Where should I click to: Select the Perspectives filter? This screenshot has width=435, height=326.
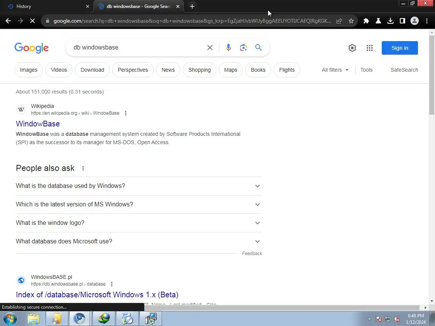[x=133, y=70]
